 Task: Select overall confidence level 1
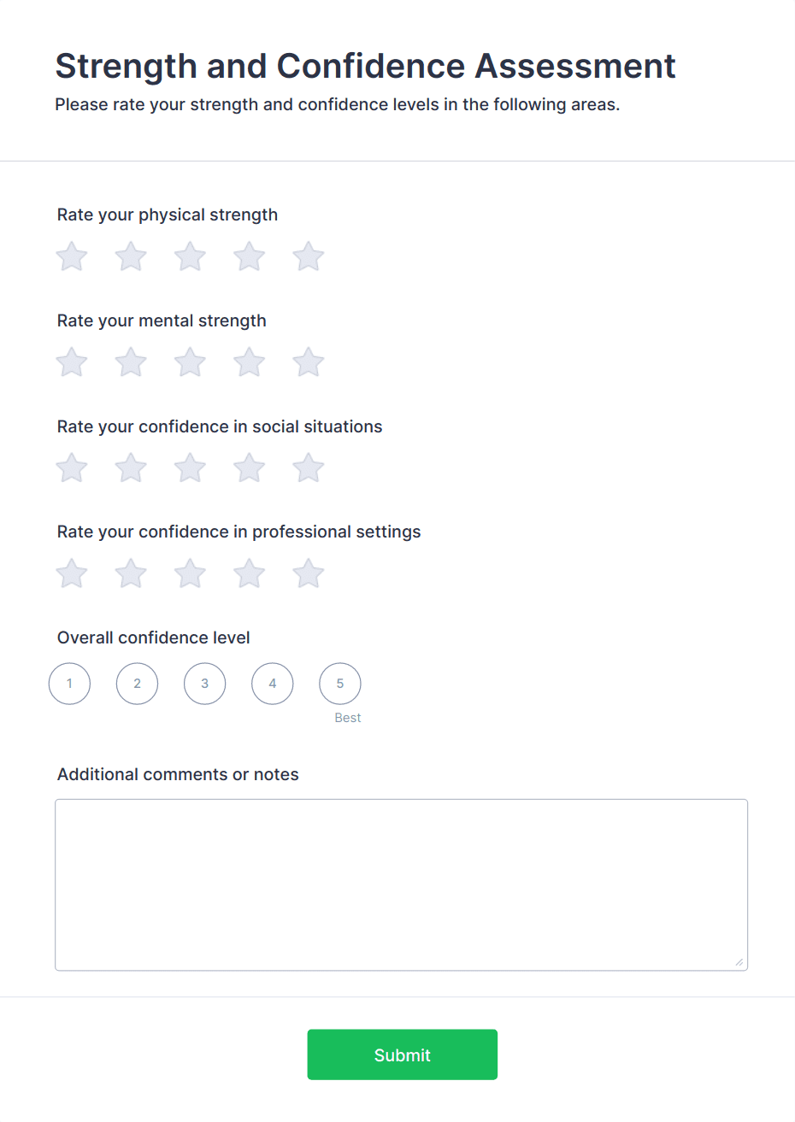click(69, 684)
